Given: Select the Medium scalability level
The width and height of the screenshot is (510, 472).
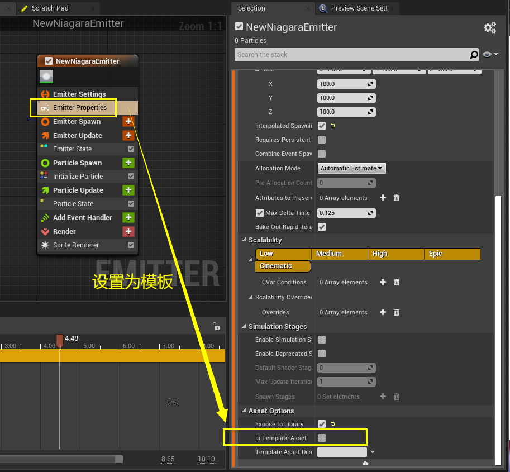Looking at the screenshot, I should 340,254.
